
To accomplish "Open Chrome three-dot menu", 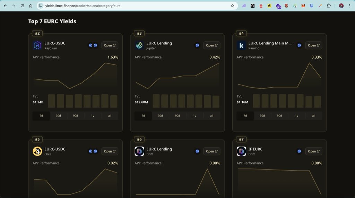I will [349, 6].
